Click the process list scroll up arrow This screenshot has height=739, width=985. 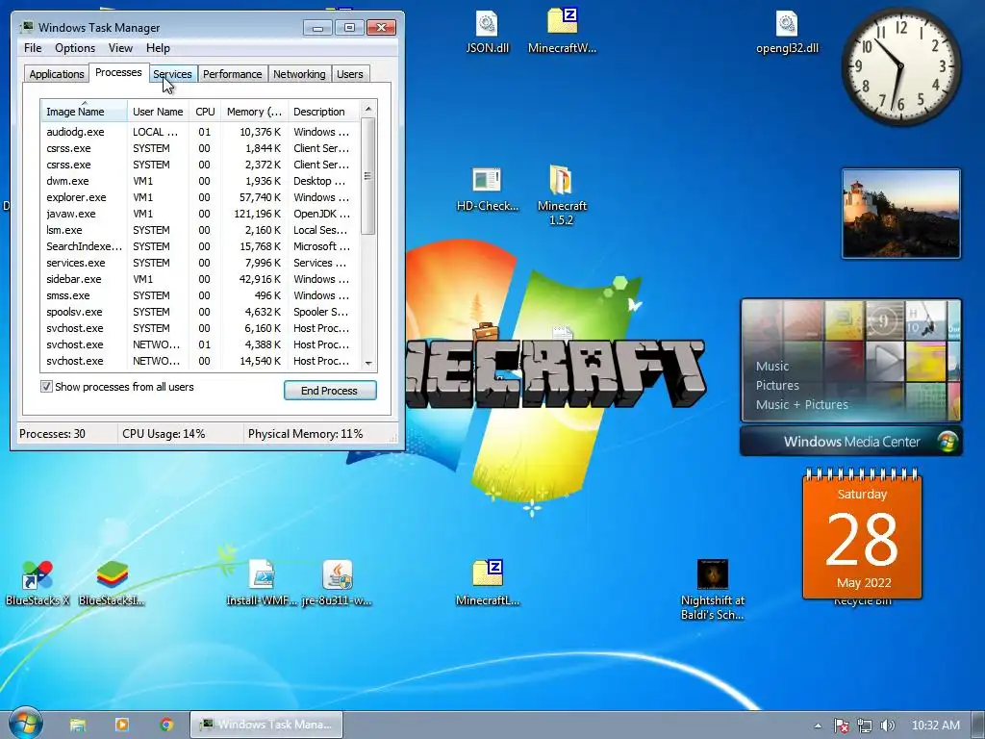coord(368,109)
